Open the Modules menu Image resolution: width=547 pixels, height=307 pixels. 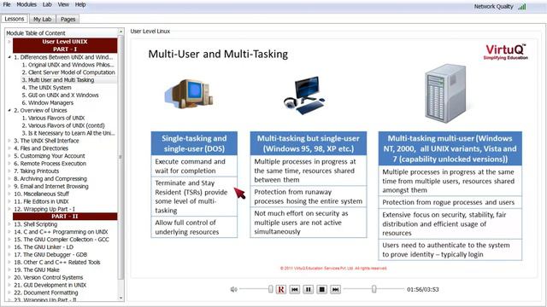[x=26, y=4]
